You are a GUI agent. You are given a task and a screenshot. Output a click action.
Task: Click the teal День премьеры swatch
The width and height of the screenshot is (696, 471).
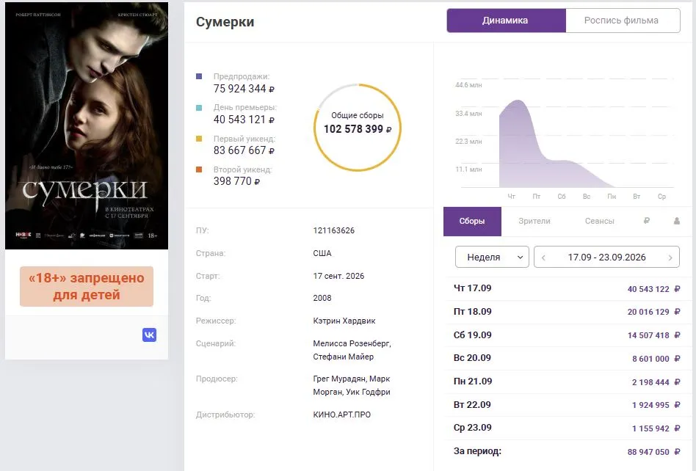(199, 107)
